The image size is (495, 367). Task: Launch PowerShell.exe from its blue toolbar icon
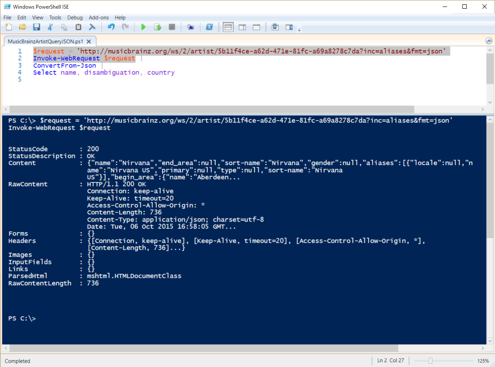(209, 26)
